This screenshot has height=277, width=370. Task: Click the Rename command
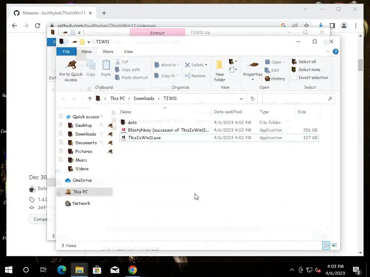coord(195,76)
